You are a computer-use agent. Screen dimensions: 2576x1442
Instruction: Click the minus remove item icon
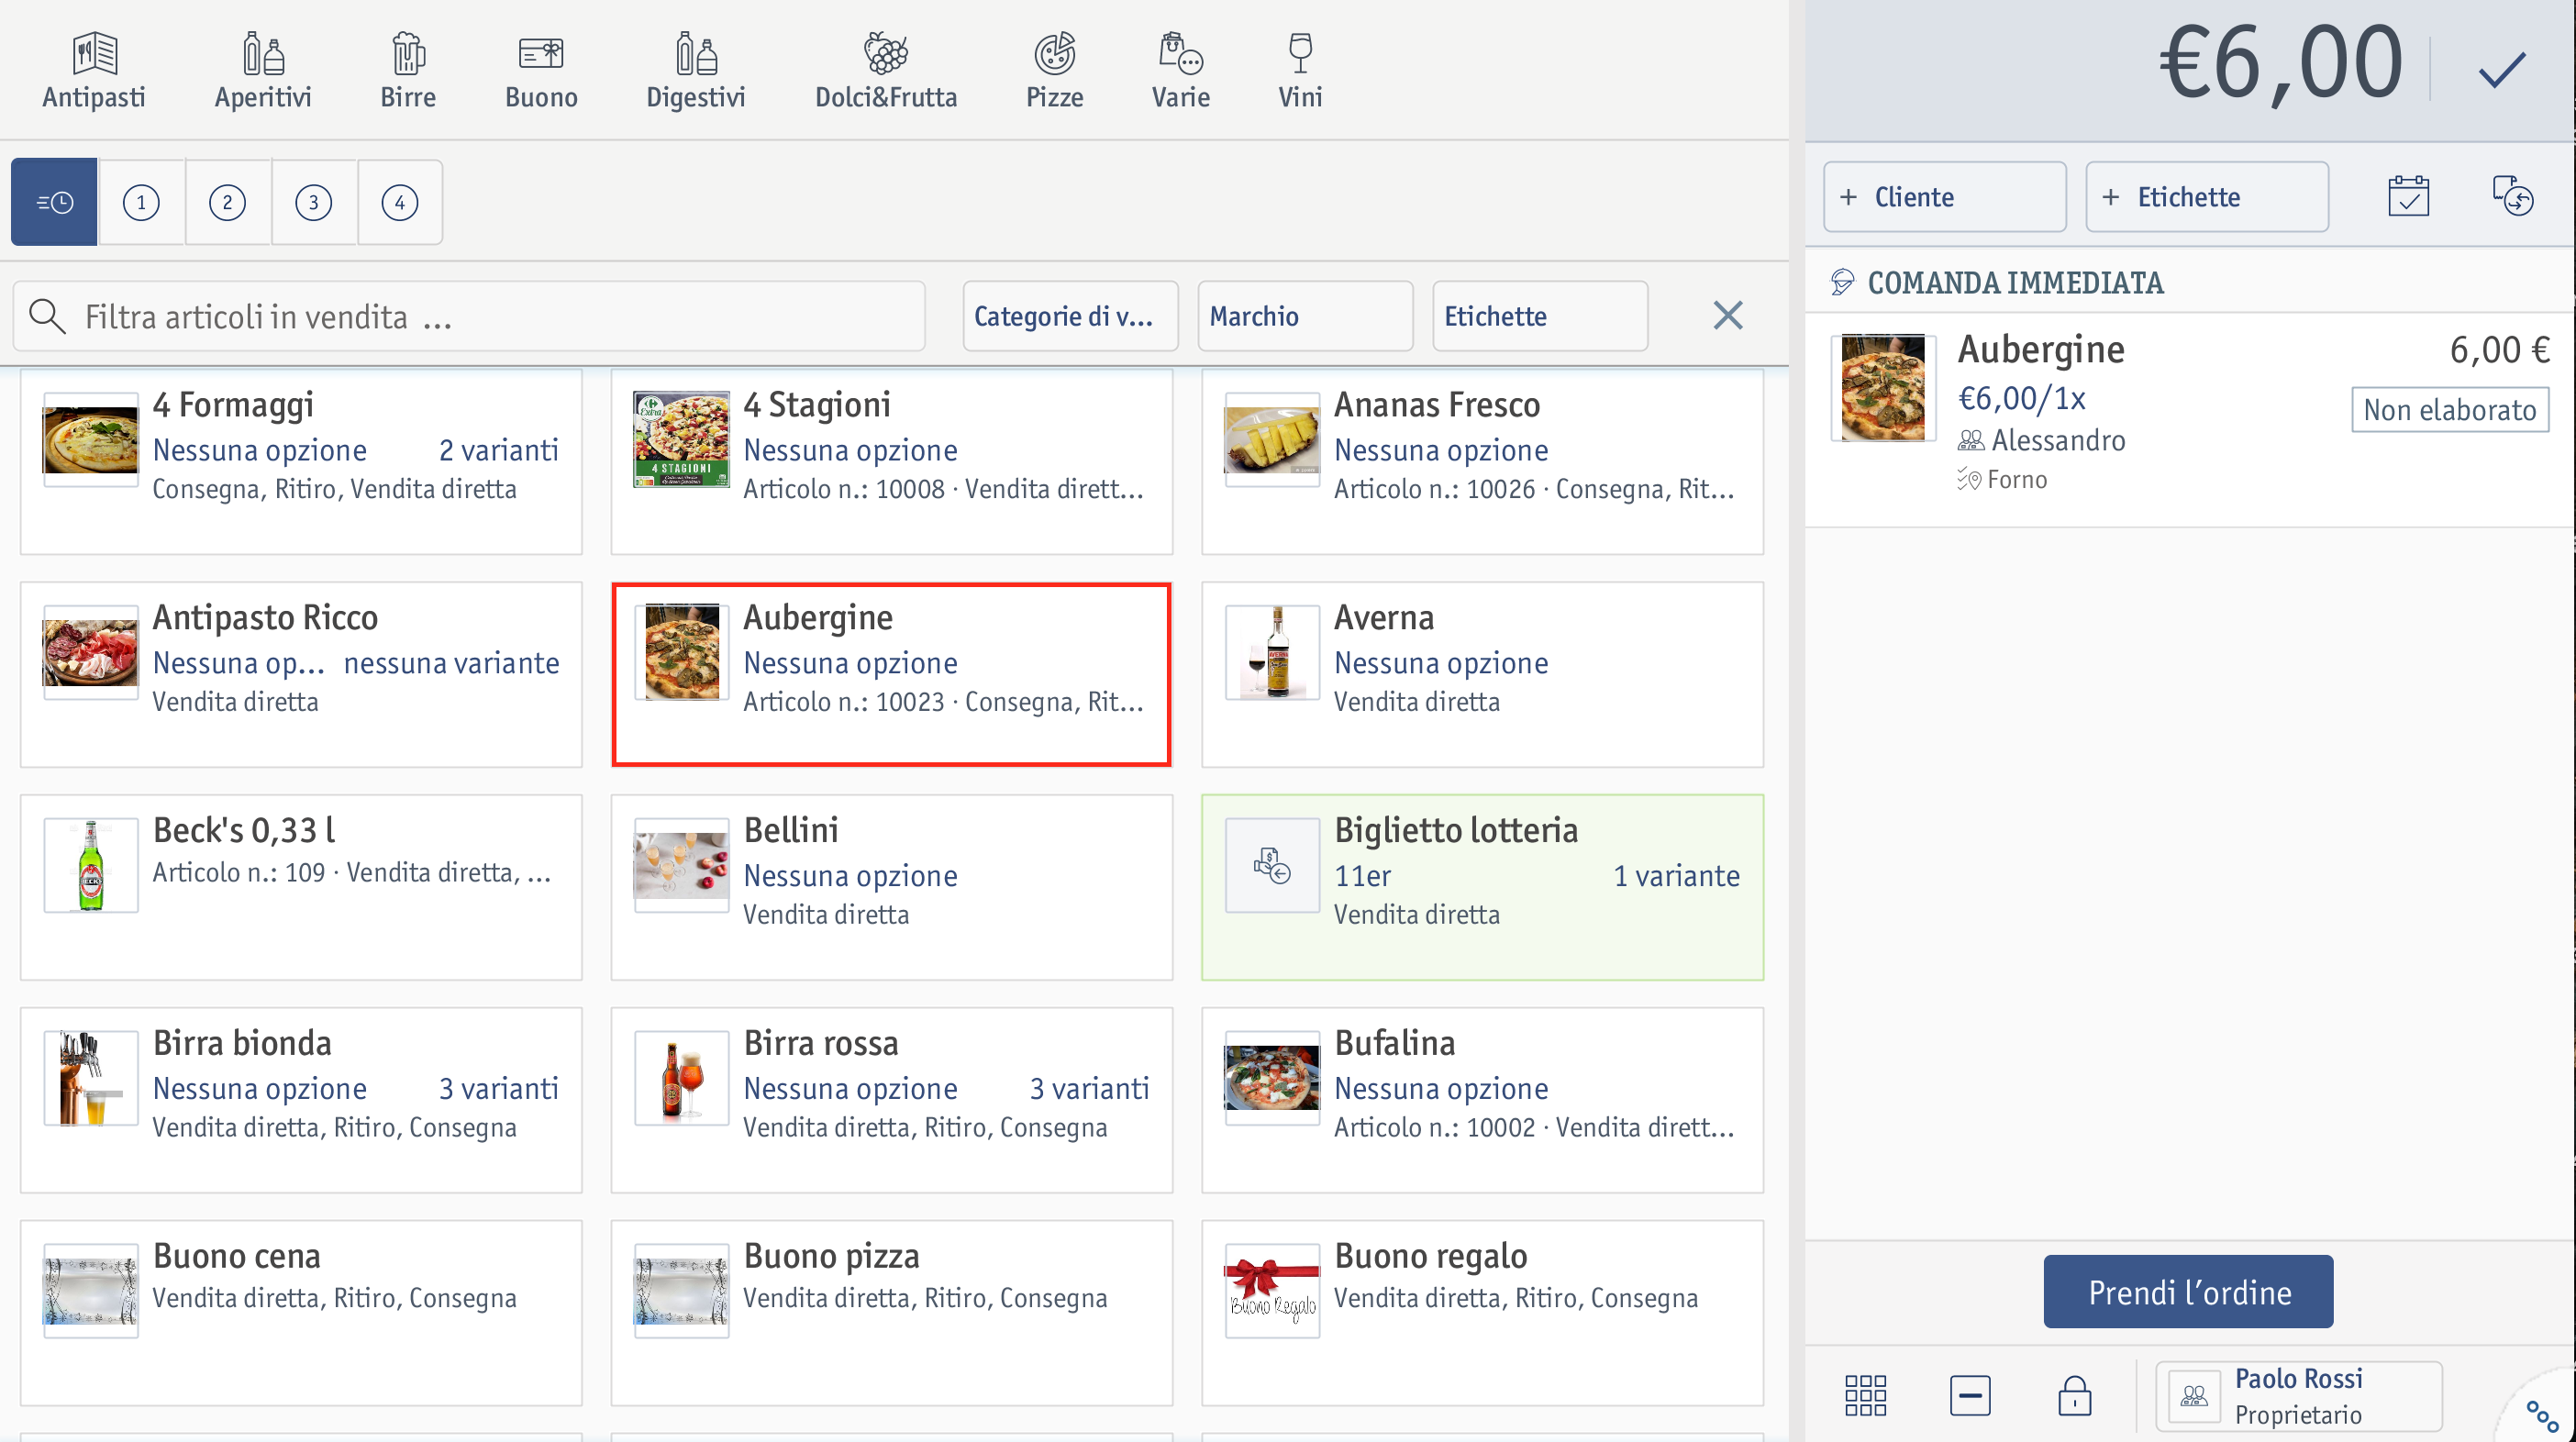(x=1970, y=1395)
